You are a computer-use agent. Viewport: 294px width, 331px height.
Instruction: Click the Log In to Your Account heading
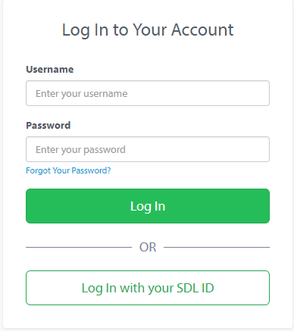click(148, 30)
